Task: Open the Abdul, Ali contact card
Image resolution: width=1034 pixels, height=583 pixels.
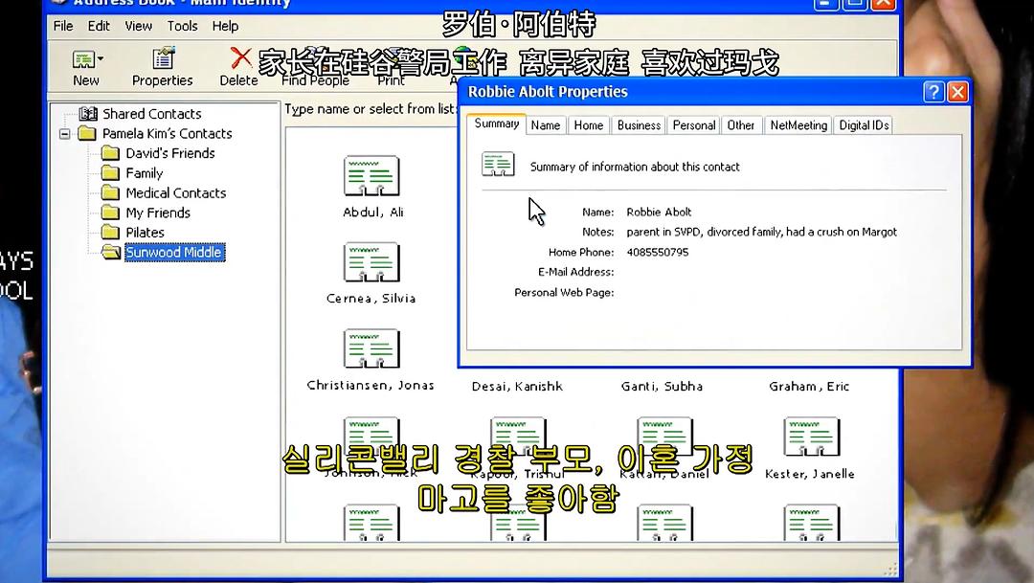Action: click(371, 177)
